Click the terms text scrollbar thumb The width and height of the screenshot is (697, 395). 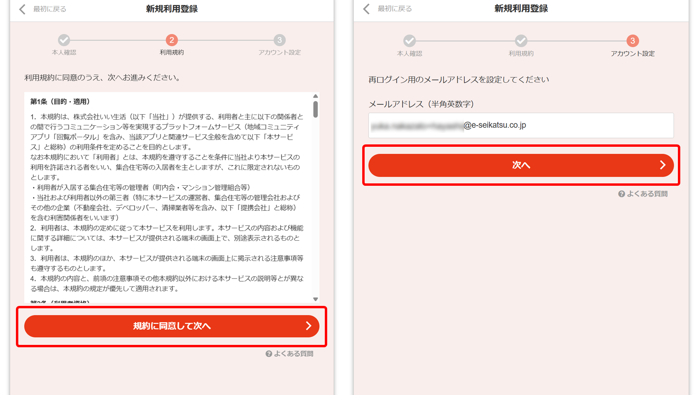click(x=315, y=109)
